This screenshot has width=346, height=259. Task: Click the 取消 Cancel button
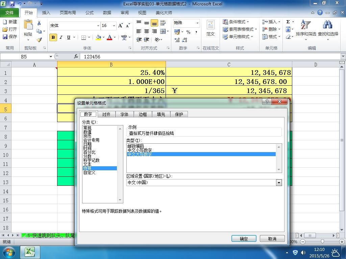pos(272,239)
